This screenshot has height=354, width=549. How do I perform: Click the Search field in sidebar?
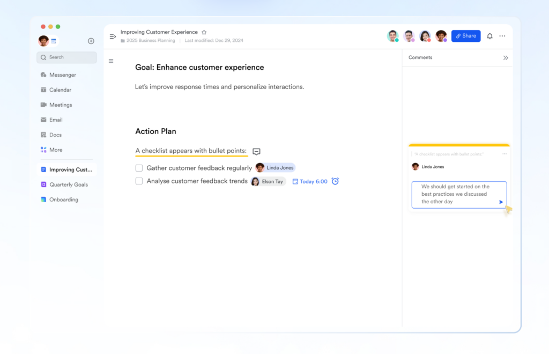point(66,57)
